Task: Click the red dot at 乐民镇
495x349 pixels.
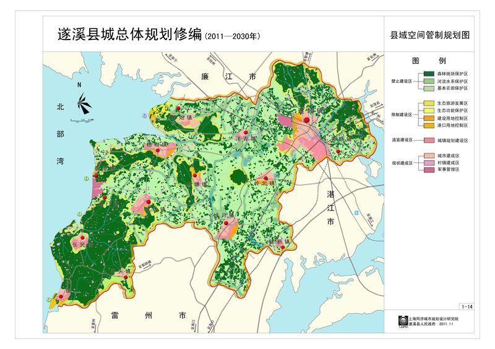Action: click(x=82, y=238)
